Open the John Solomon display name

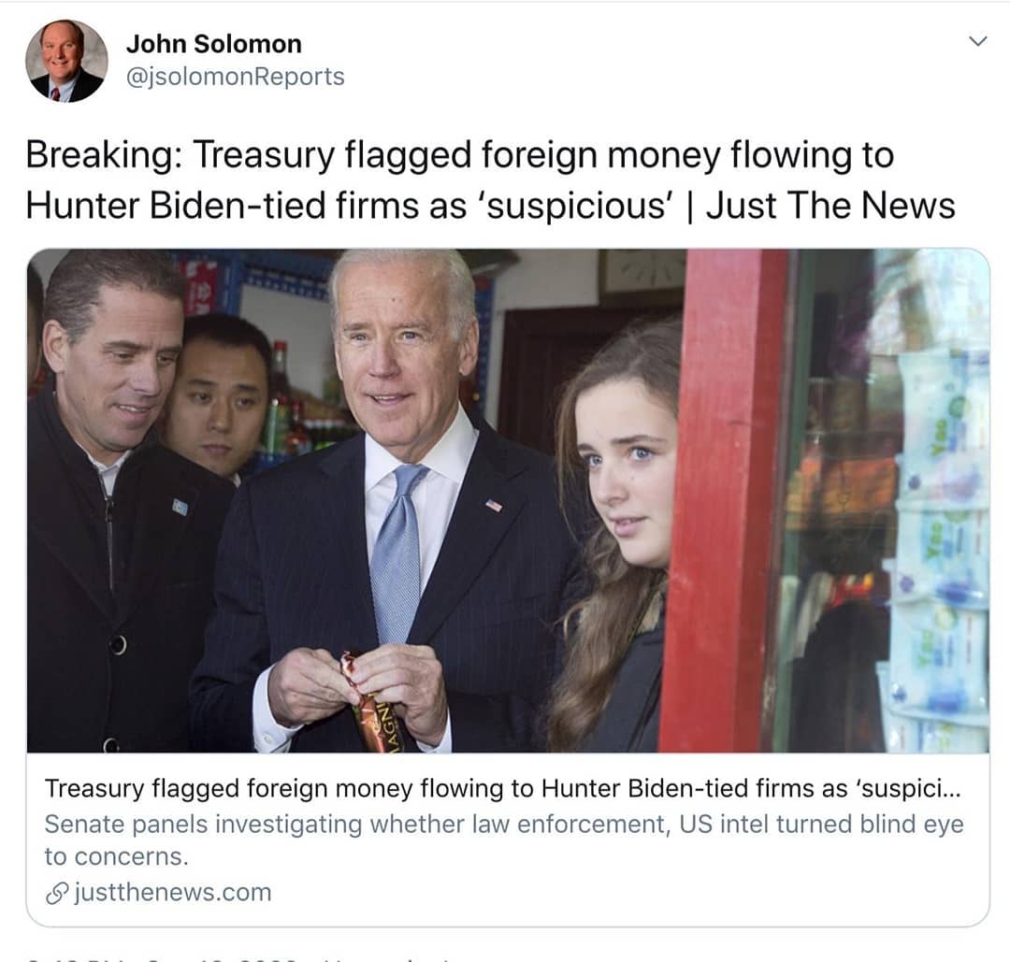[x=214, y=44]
